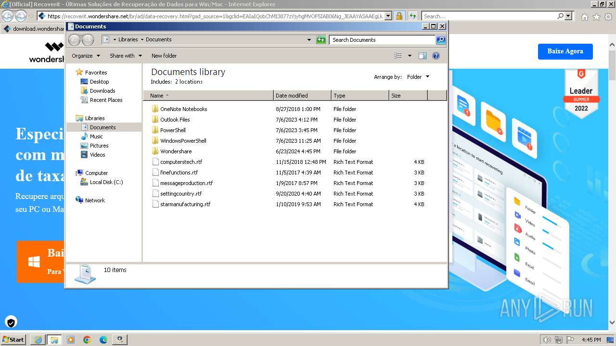Expand the view options dropdown arrow
Screen dimensions: 616x346
410,56
